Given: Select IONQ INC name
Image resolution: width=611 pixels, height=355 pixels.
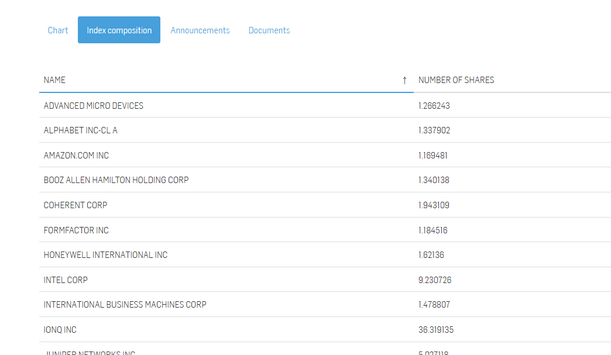Looking at the screenshot, I should coord(60,330).
